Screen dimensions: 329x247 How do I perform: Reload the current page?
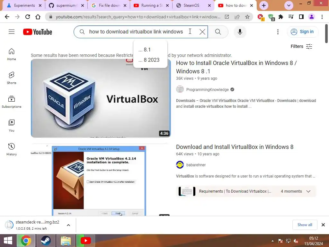[28, 17]
